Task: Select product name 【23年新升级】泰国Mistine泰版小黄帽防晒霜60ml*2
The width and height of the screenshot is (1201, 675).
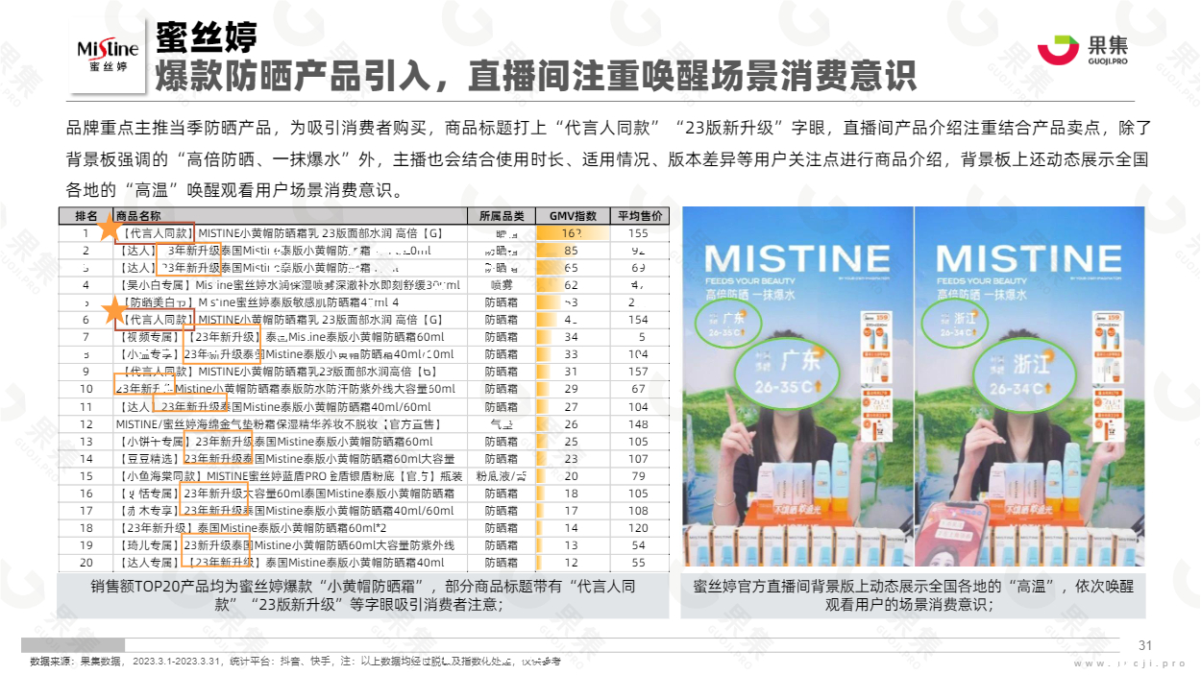Action: point(251,527)
